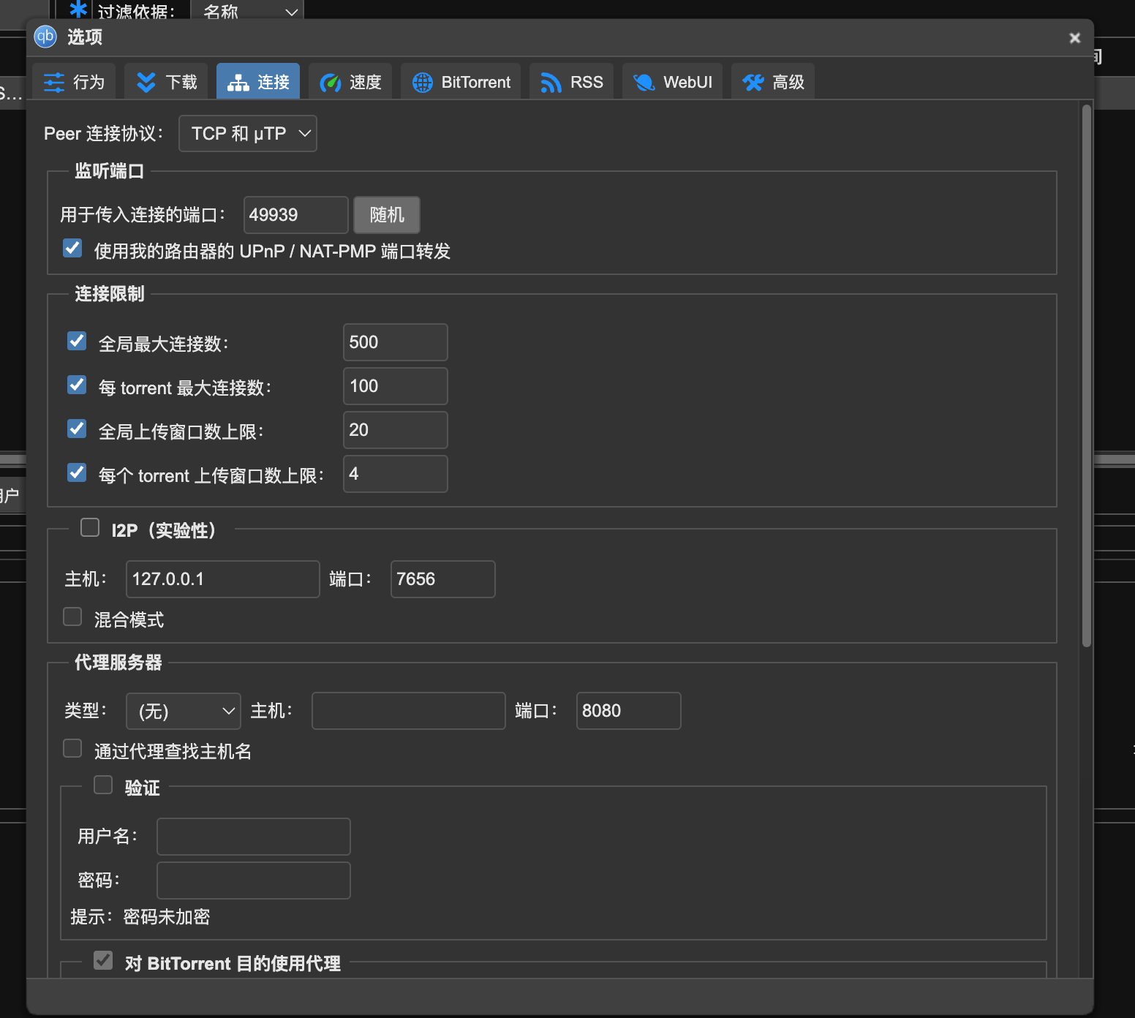
Task: Toggle the 全局最大连接数 checkbox
Action: (x=77, y=342)
